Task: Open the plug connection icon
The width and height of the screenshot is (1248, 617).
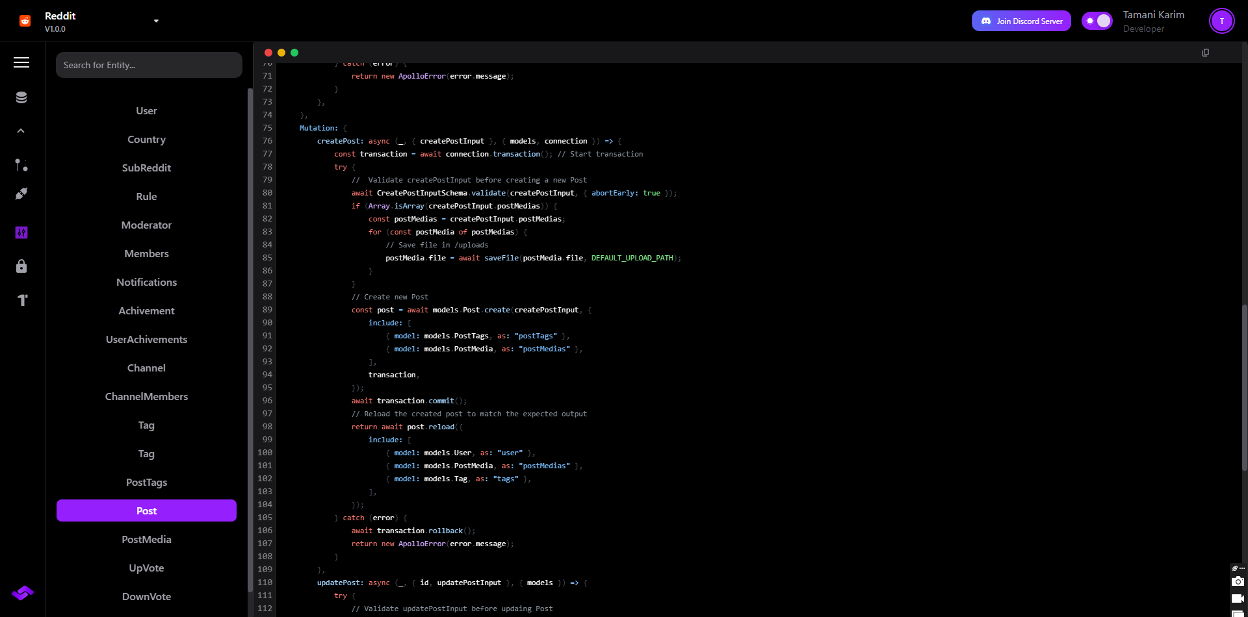Action: click(x=21, y=194)
